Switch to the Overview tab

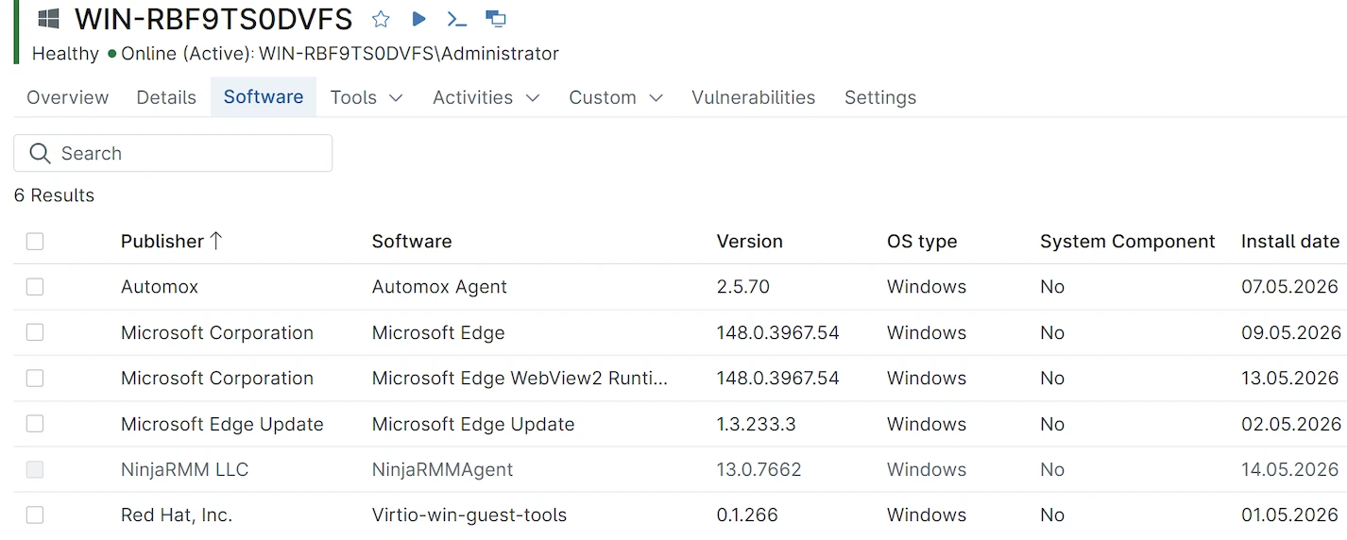tap(68, 97)
